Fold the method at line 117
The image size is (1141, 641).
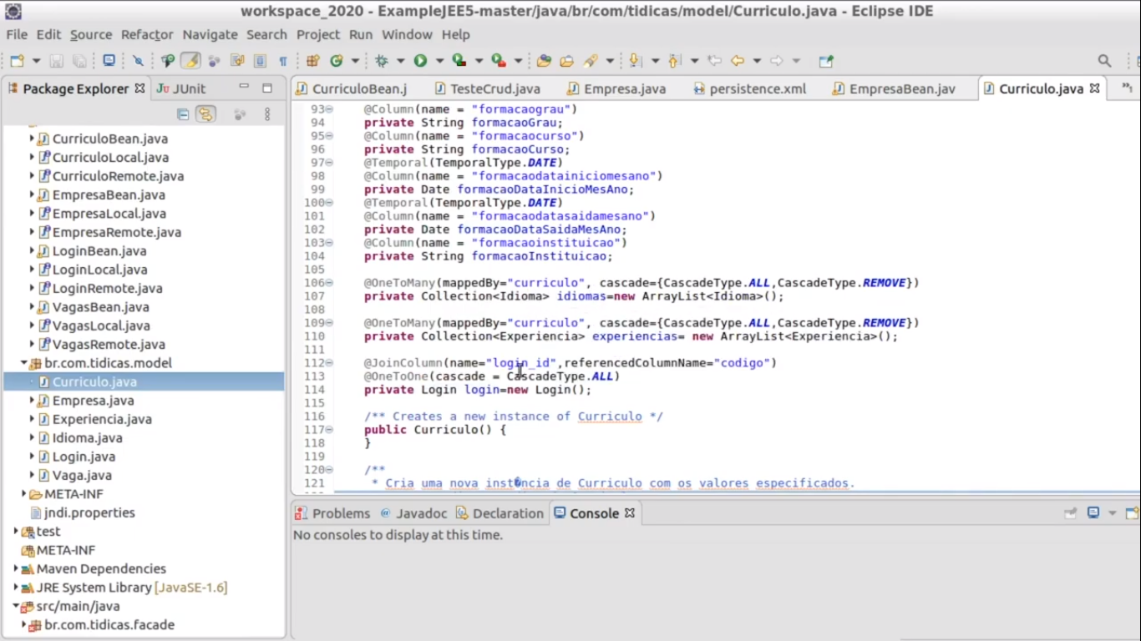[329, 430]
